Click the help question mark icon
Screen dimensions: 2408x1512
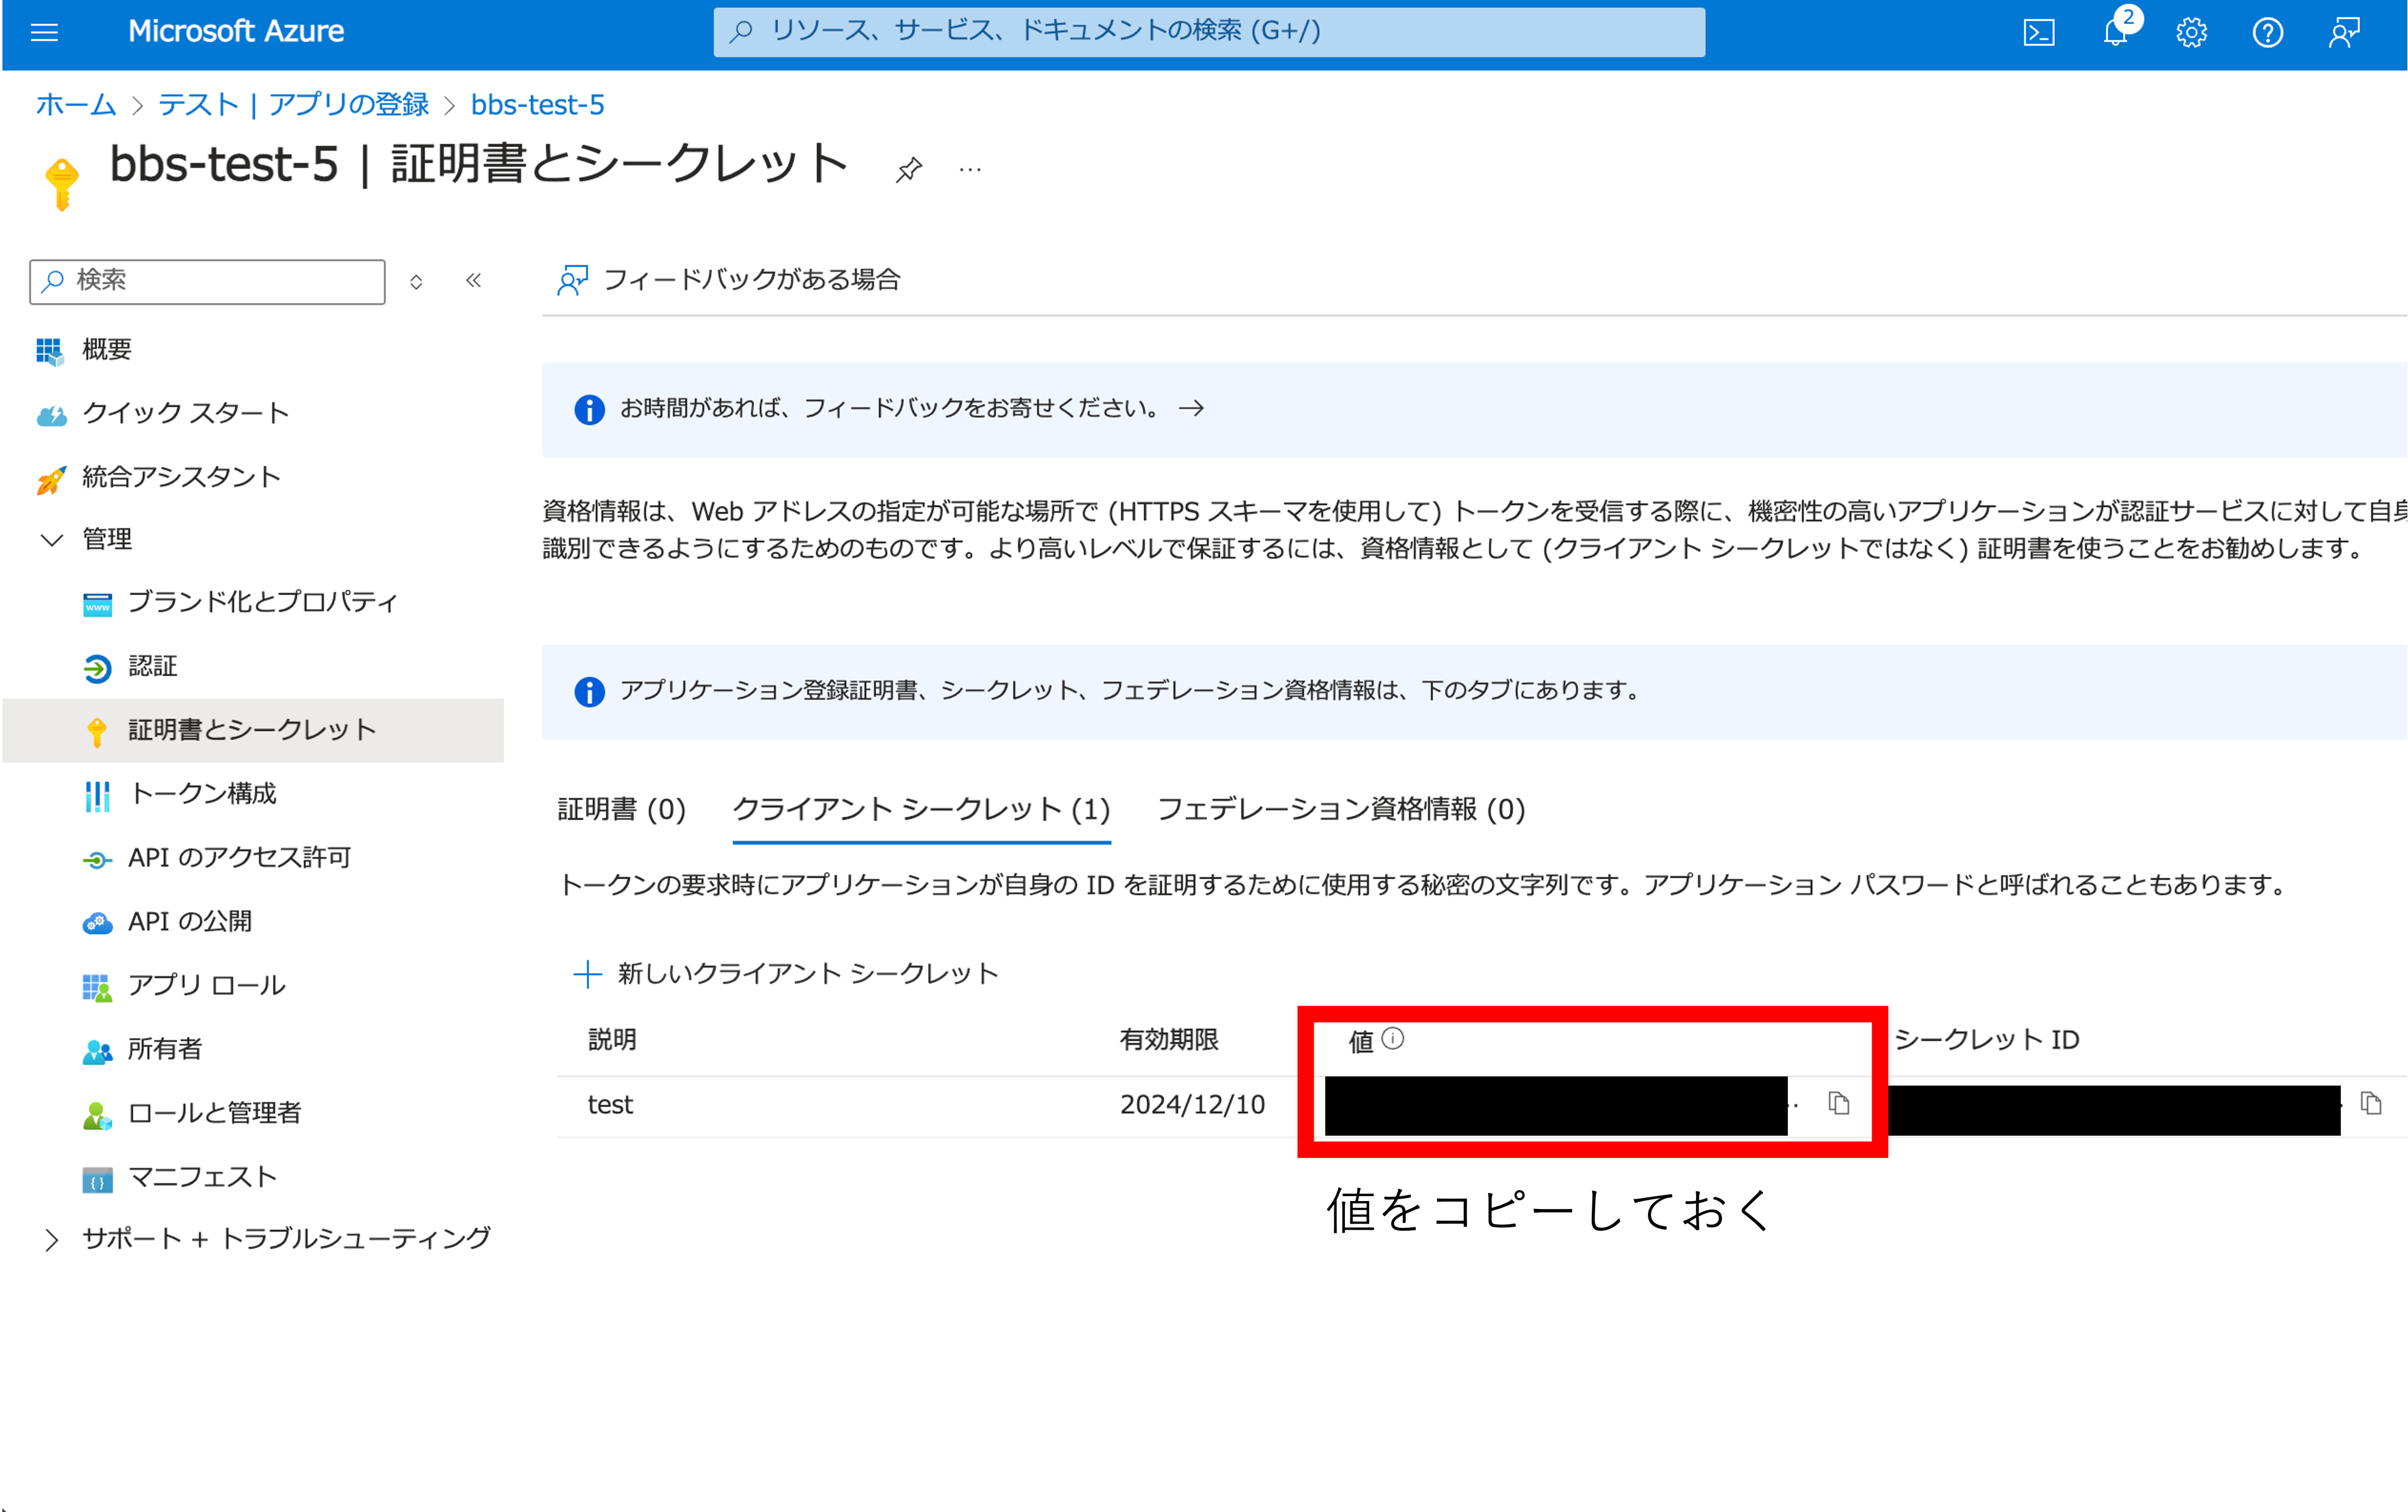(x=2267, y=33)
